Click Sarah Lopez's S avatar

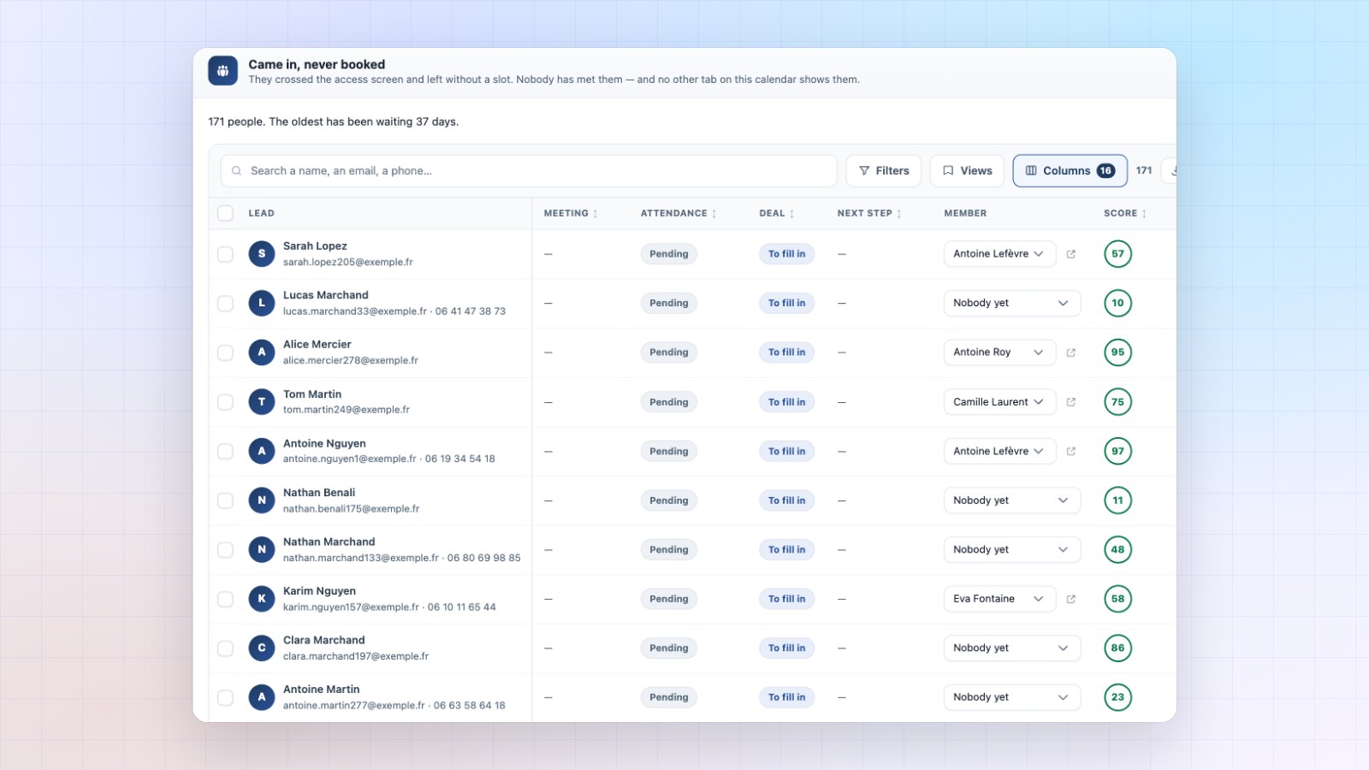[x=262, y=254]
